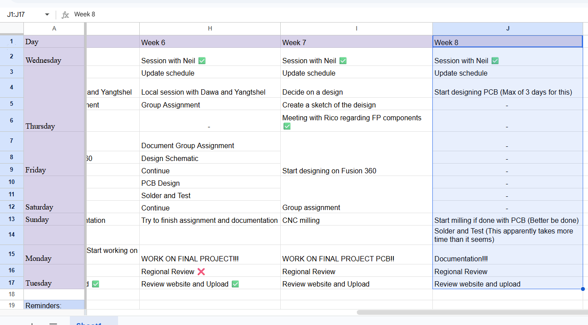Click the blue fill handle on the selection corner
Screen dimensions: 588x325
pos(583,289)
